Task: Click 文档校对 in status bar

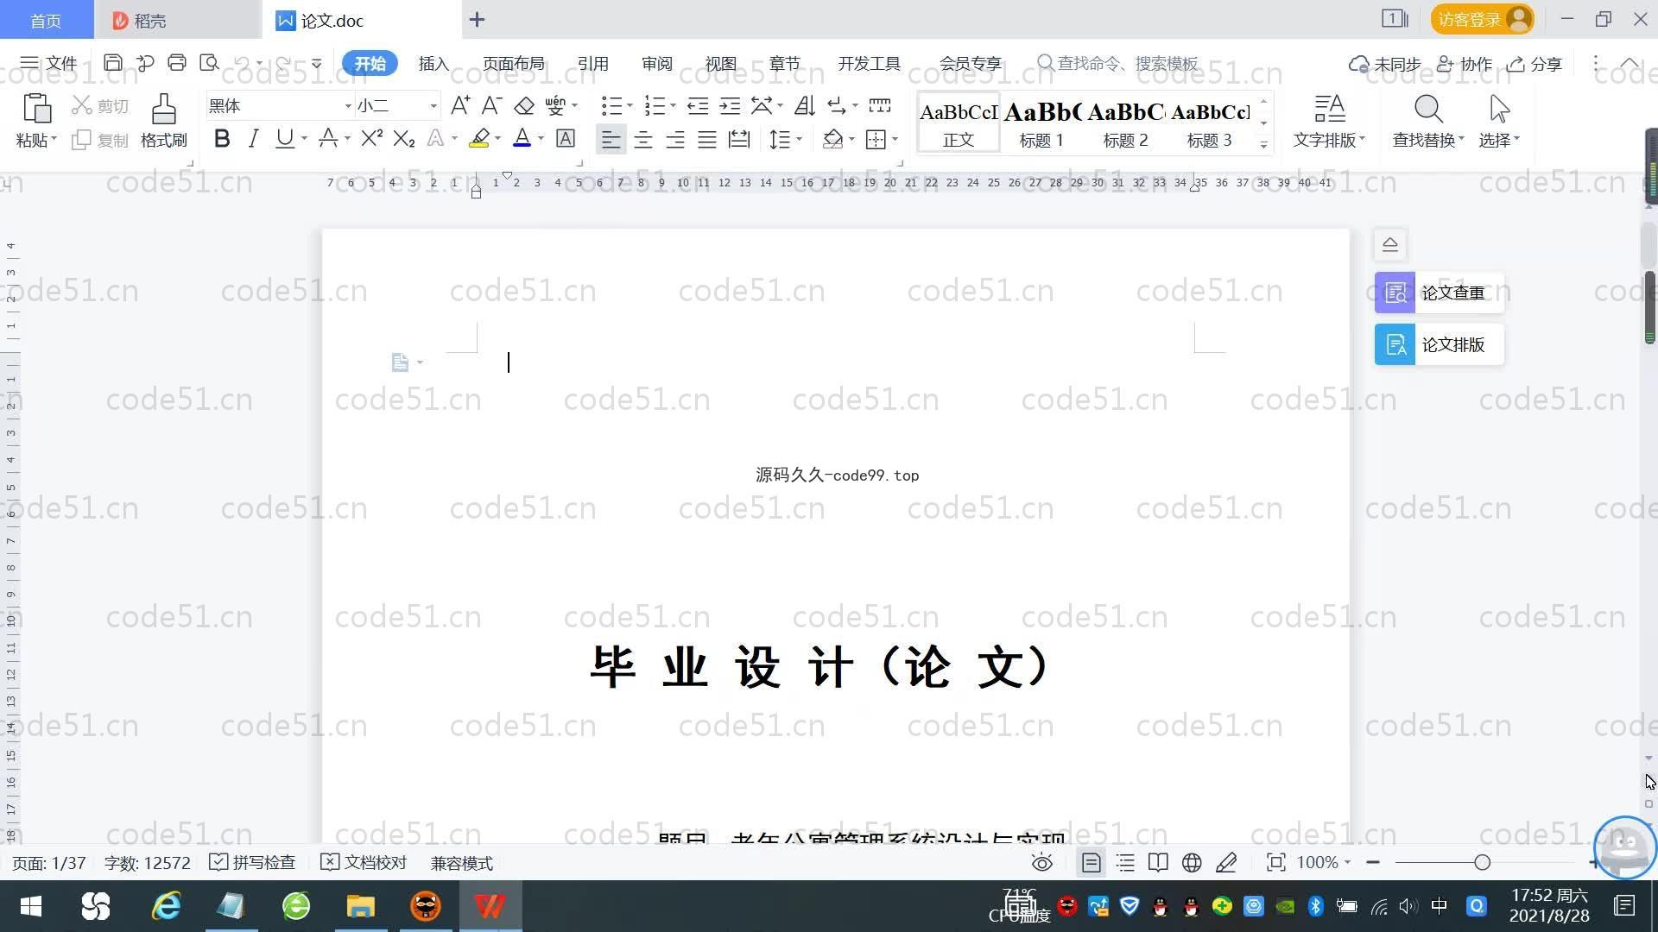Action: pos(364,863)
